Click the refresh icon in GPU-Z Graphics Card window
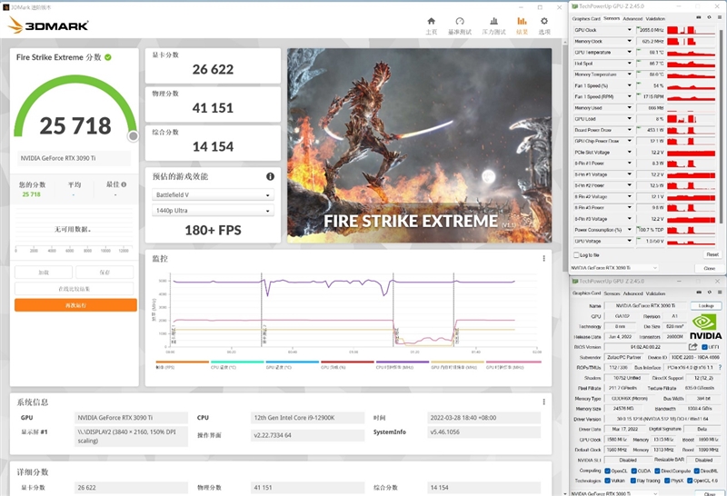Viewport: 727px width, 496px height. (709, 293)
